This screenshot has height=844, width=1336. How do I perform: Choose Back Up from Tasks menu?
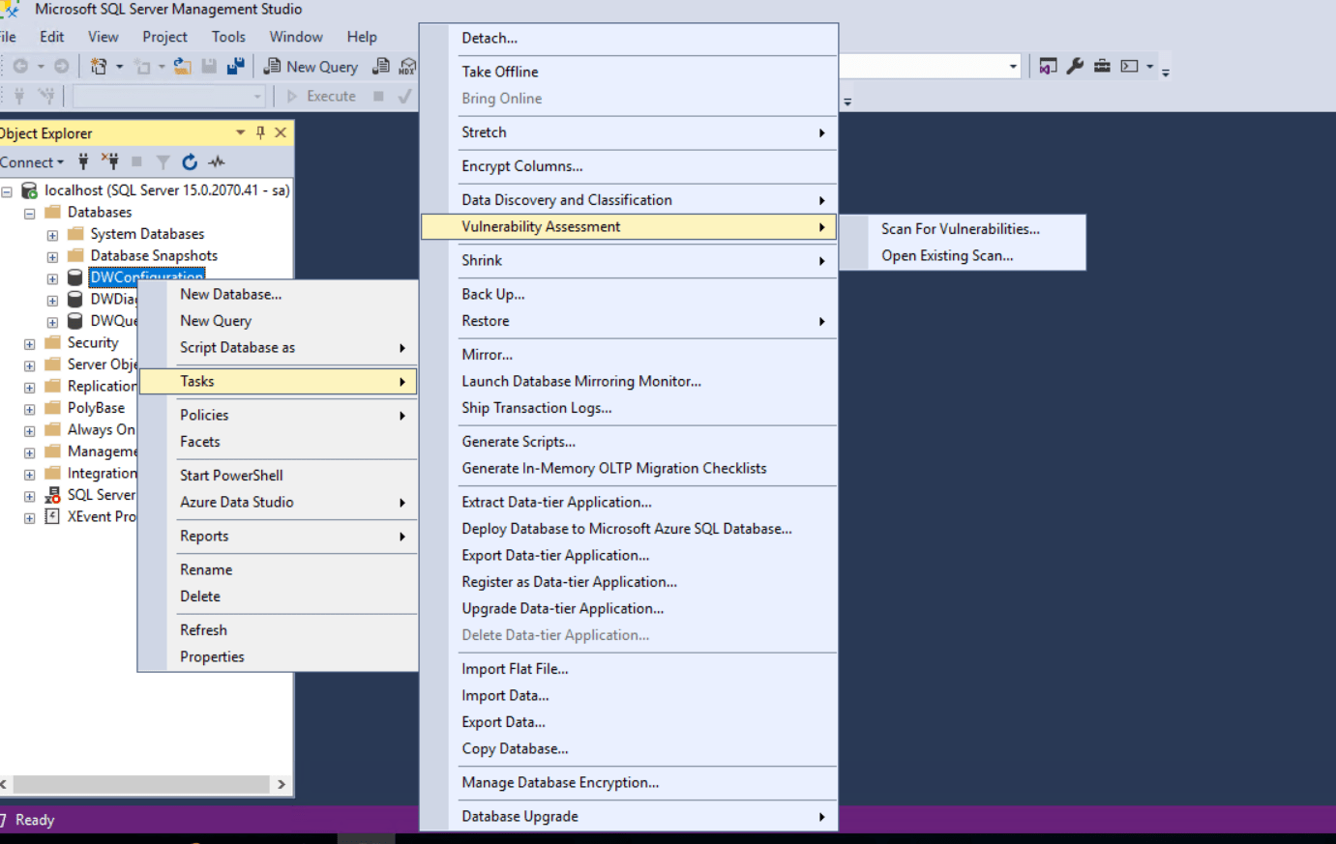pos(492,294)
